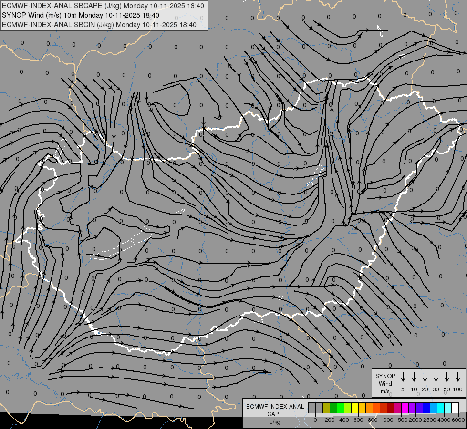Image resolution: width=467 pixels, height=429 pixels.
Task: Pick the gray swatch adjacent to the olive swatch
Action: pyautogui.click(x=319, y=408)
